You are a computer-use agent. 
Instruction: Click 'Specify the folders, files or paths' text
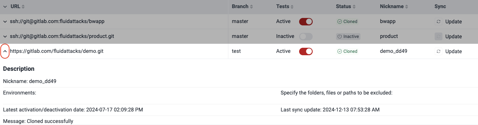[336, 92]
